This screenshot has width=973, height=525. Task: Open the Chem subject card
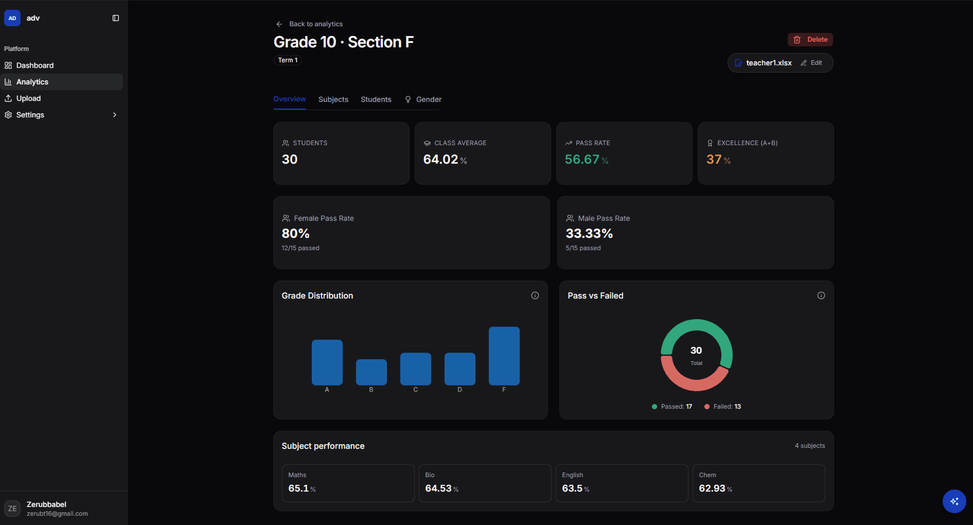pyautogui.click(x=759, y=483)
